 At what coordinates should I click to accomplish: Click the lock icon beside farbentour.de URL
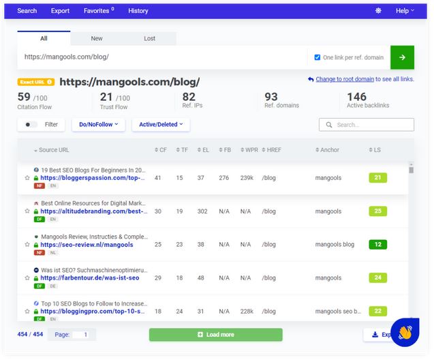(x=36, y=278)
